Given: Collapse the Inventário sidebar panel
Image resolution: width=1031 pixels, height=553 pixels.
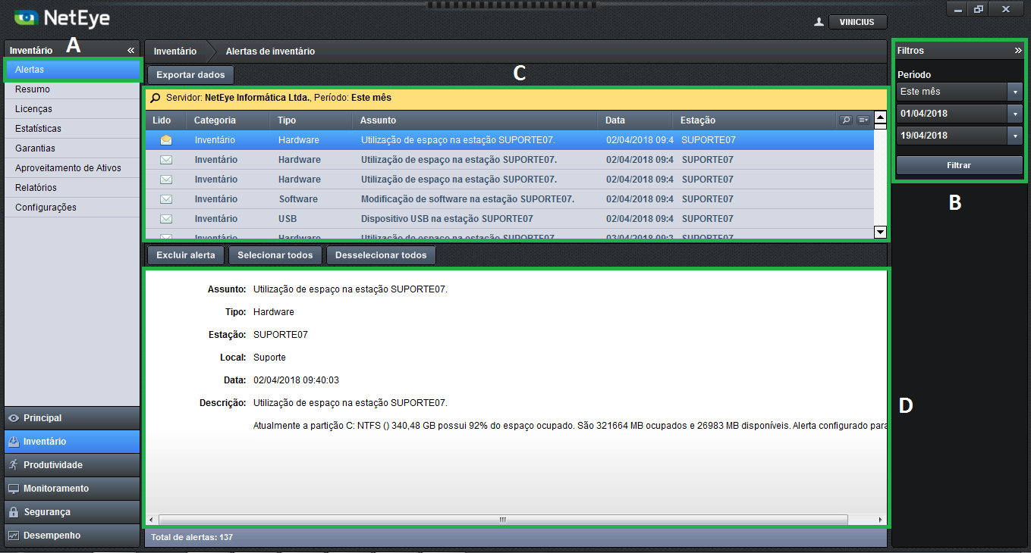Looking at the screenshot, I should [130, 50].
